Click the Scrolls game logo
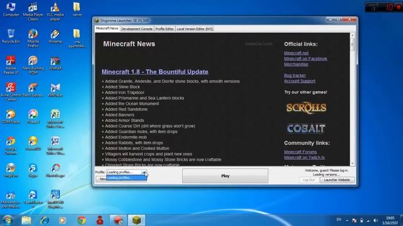The width and height of the screenshot is (403, 226). (306, 107)
